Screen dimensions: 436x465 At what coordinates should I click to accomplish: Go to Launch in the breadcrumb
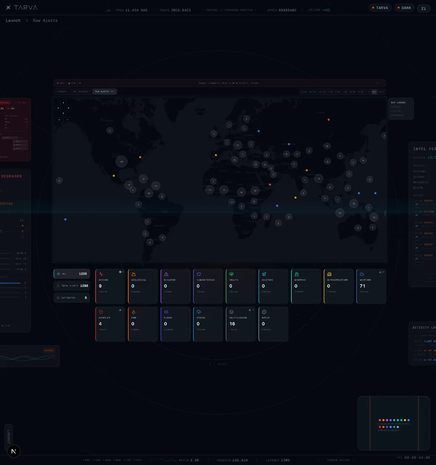pos(13,20)
